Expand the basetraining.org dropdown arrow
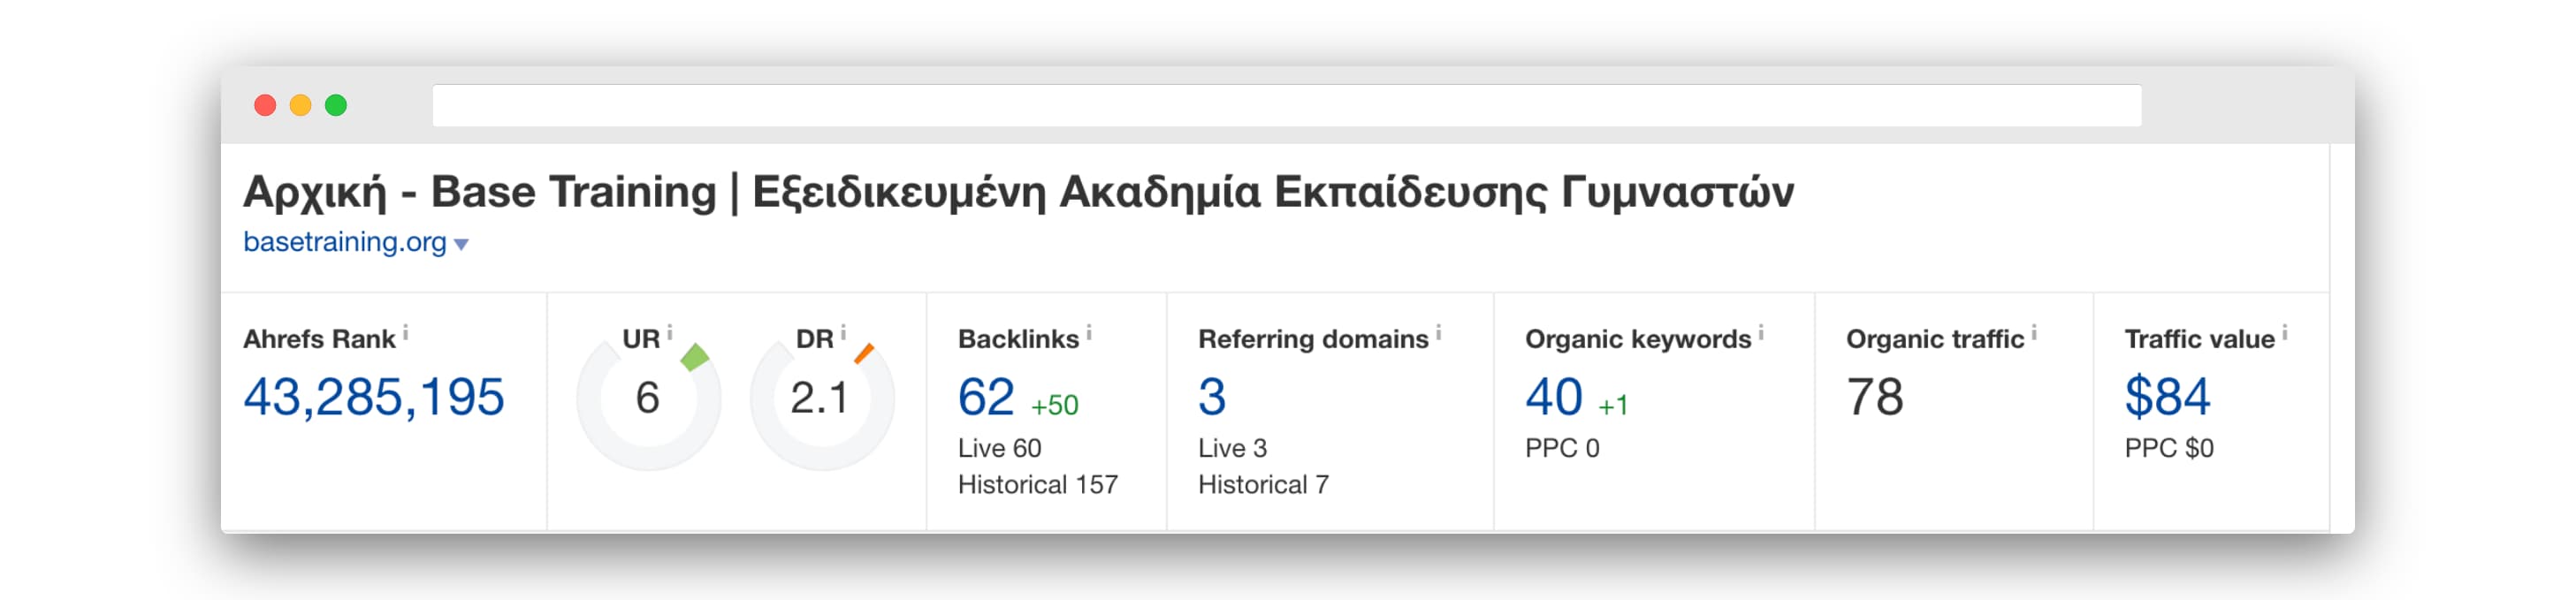2576x600 pixels. click(461, 244)
